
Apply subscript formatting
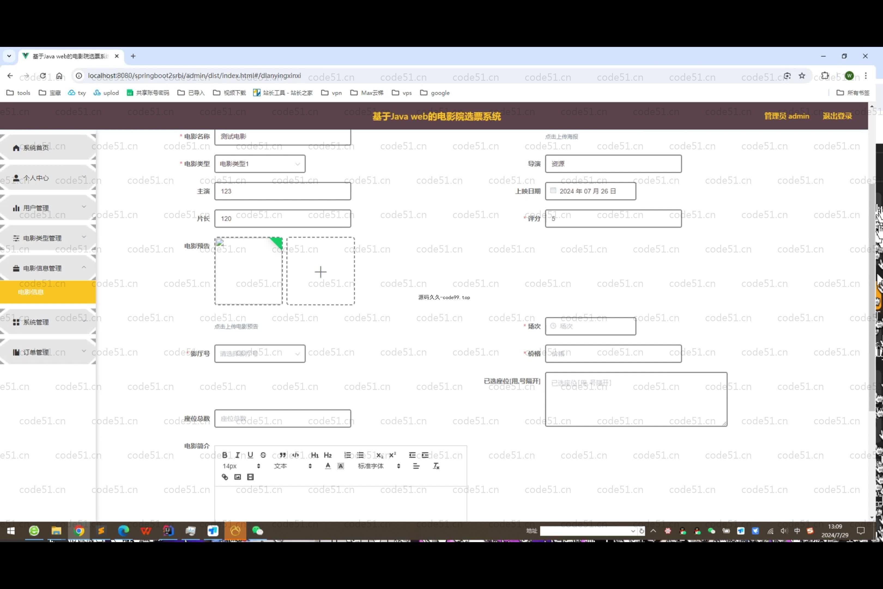[x=380, y=455]
